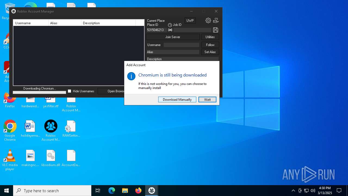Open Firefox desktop shortcut

pyautogui.click(x=10, y=100)
